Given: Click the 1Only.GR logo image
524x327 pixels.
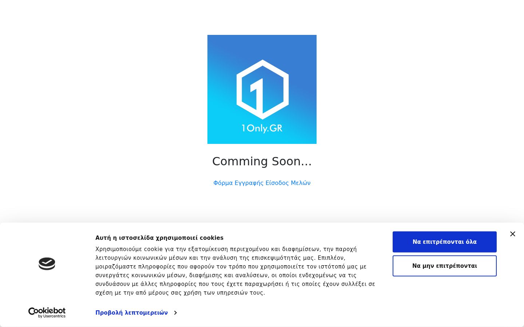Looking at the screenshot, I should [262, 89].
